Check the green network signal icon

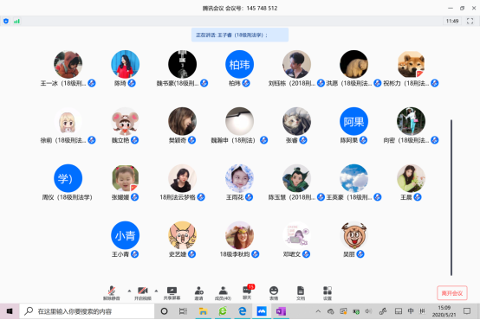(x=16, y=21)
